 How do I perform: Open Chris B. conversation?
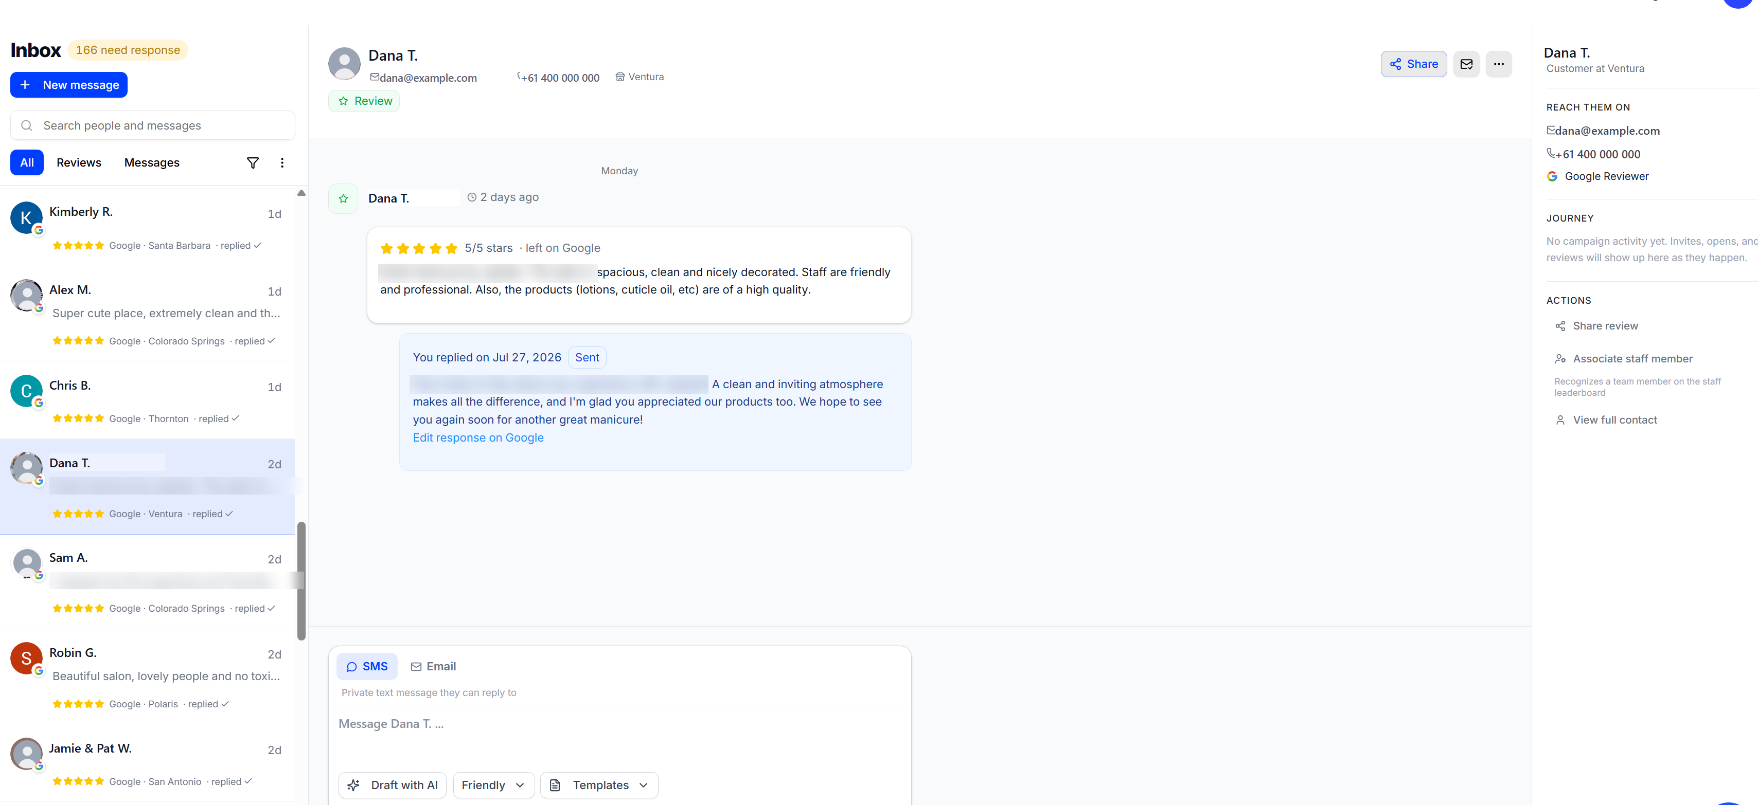[148, 400]
